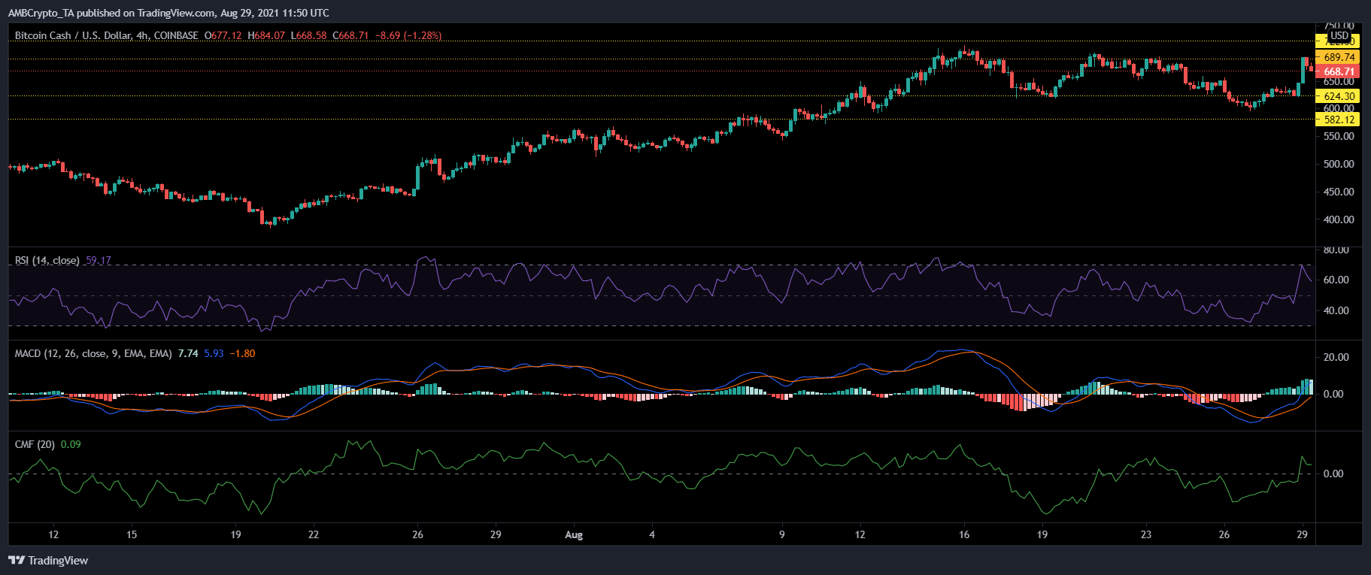Select the 689.74 orange price label

coord(1339,57)
